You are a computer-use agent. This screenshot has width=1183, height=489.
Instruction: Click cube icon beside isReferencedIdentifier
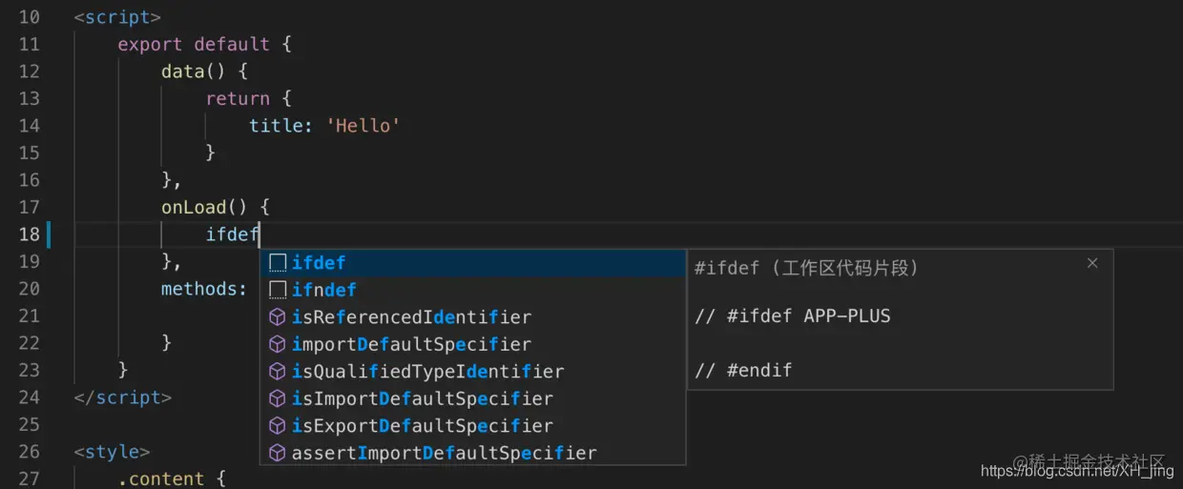(278, 317)
